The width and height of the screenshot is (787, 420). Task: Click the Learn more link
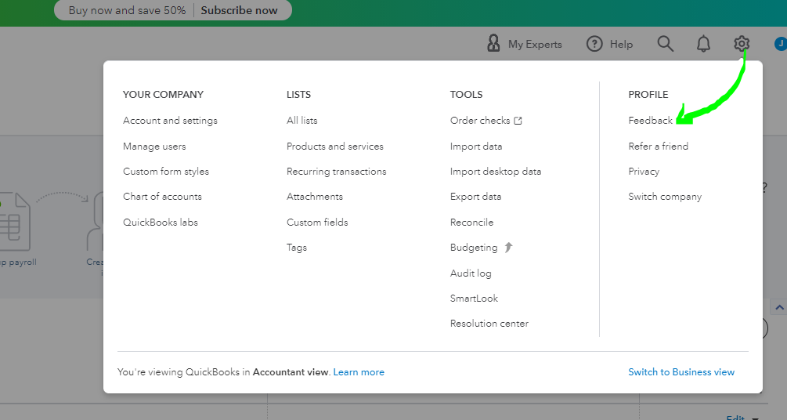coord(359,372)
